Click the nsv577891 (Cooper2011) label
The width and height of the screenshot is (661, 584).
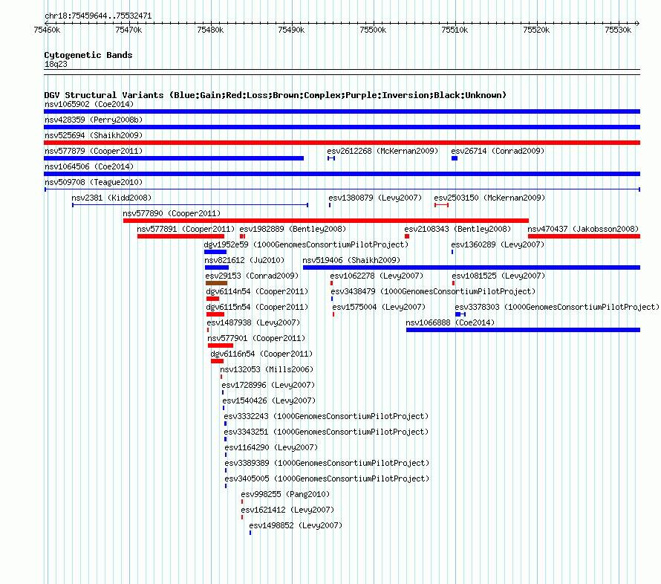coord(186,229)
